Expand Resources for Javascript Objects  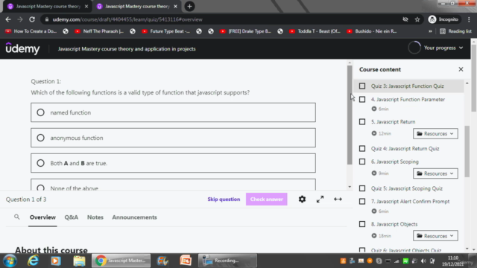point(435,236)
